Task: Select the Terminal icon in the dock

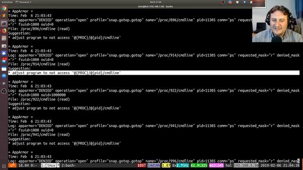Action: click(x=4, y=23)
